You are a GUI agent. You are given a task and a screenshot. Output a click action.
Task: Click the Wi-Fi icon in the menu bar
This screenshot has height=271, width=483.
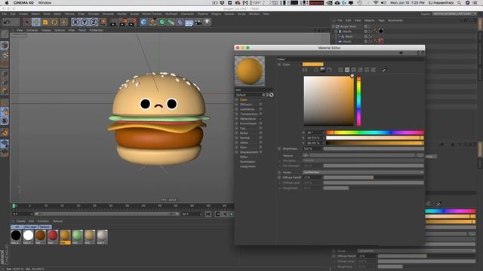376,3
